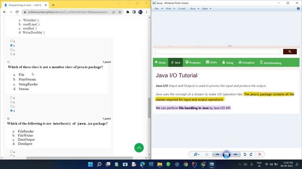Open Programs tab on tutorial navbar
302x169 pixels.
193,62
